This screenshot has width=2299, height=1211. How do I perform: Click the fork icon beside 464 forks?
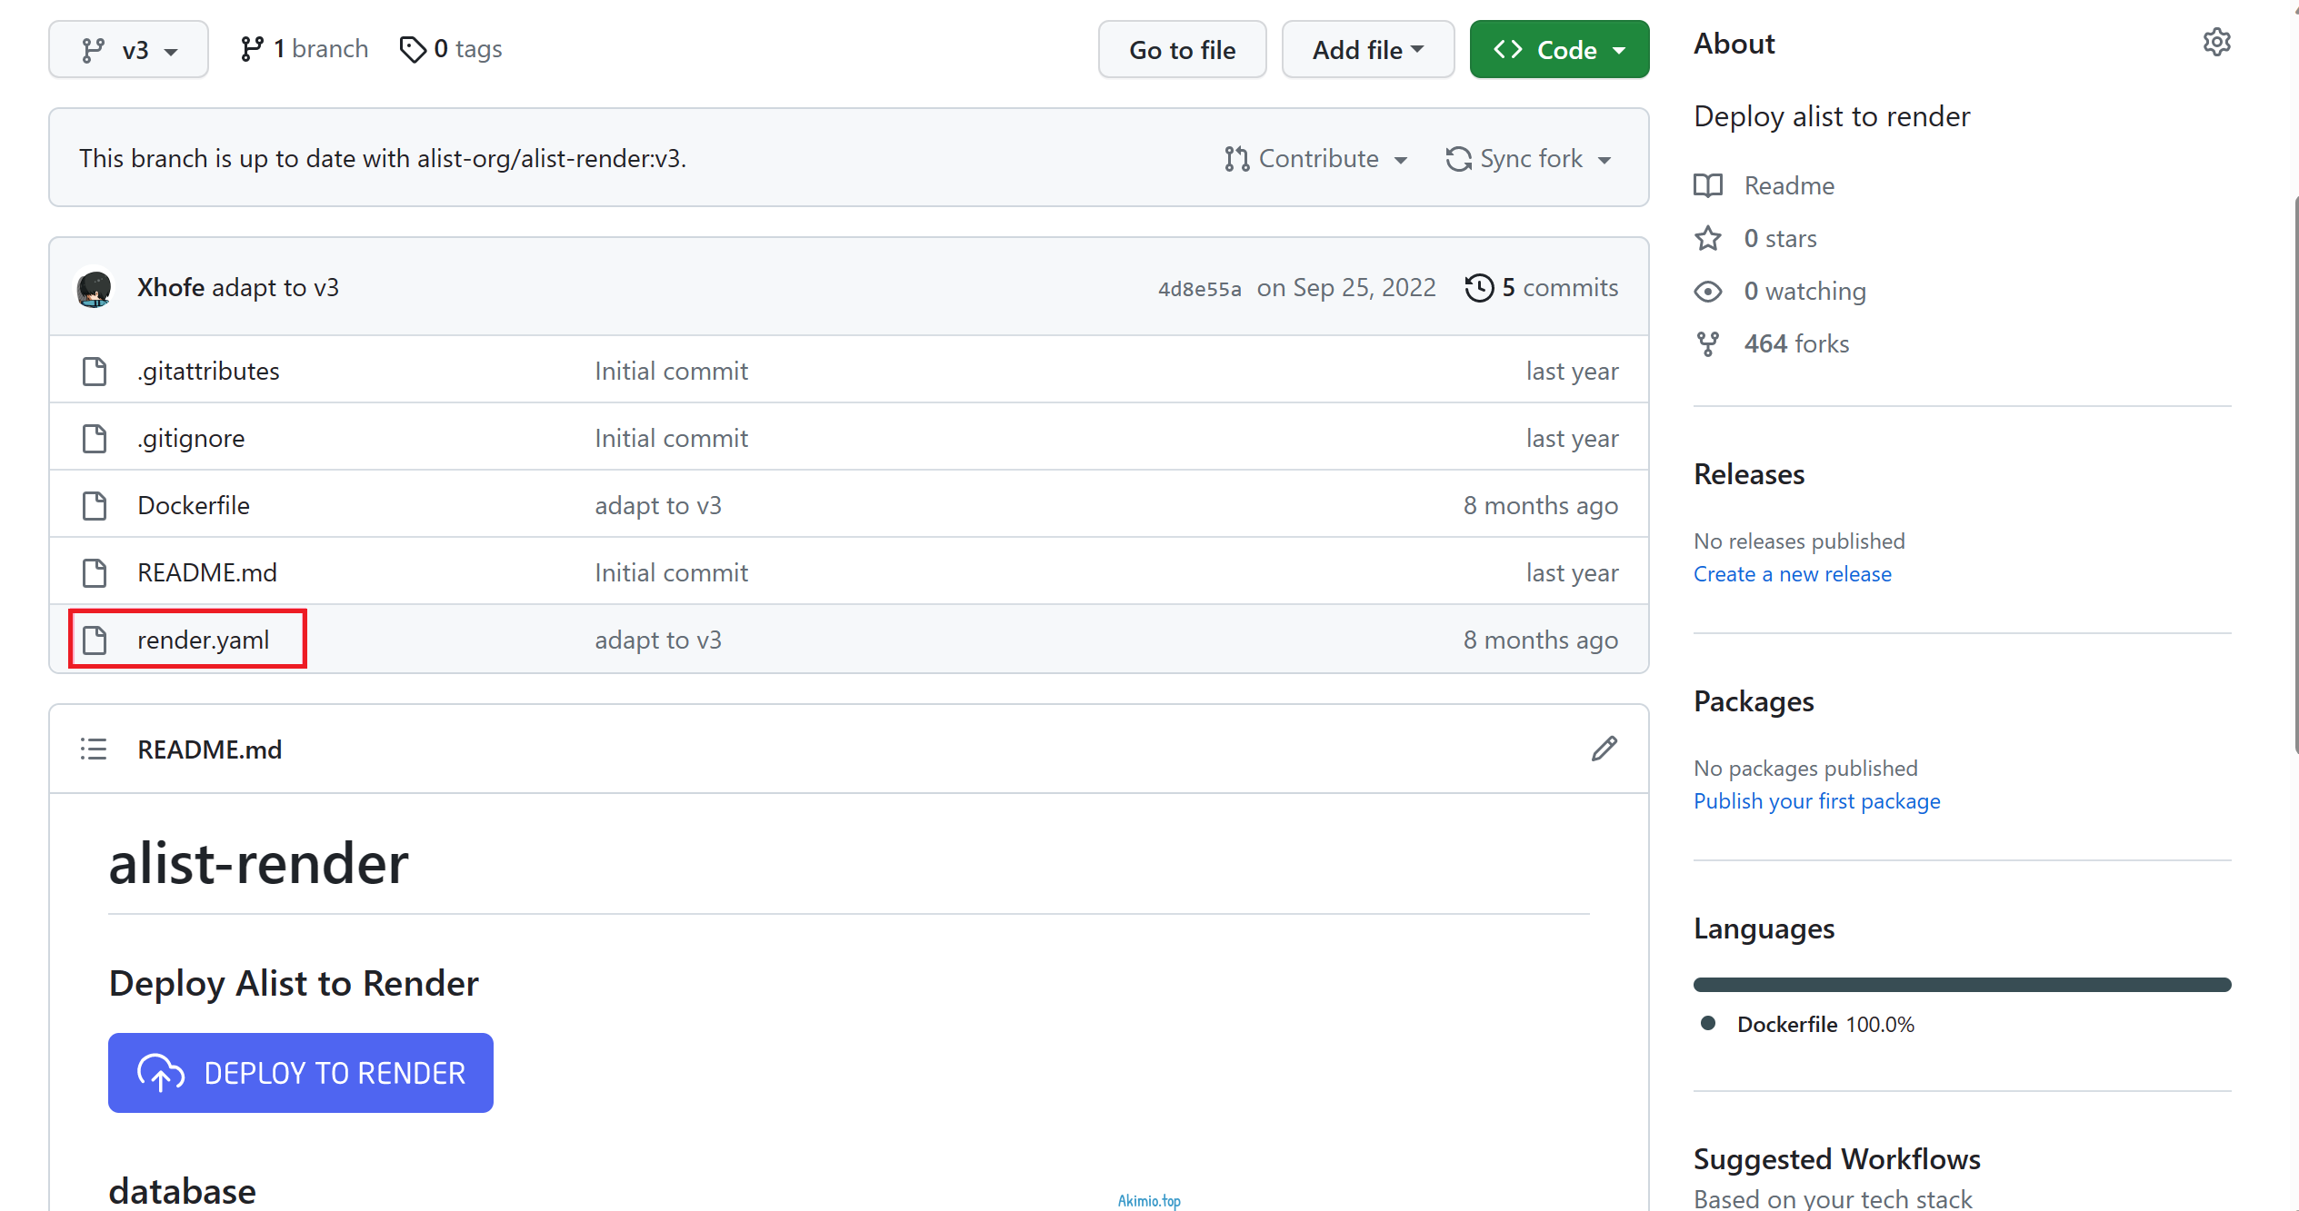click(x=1708, y=344)
